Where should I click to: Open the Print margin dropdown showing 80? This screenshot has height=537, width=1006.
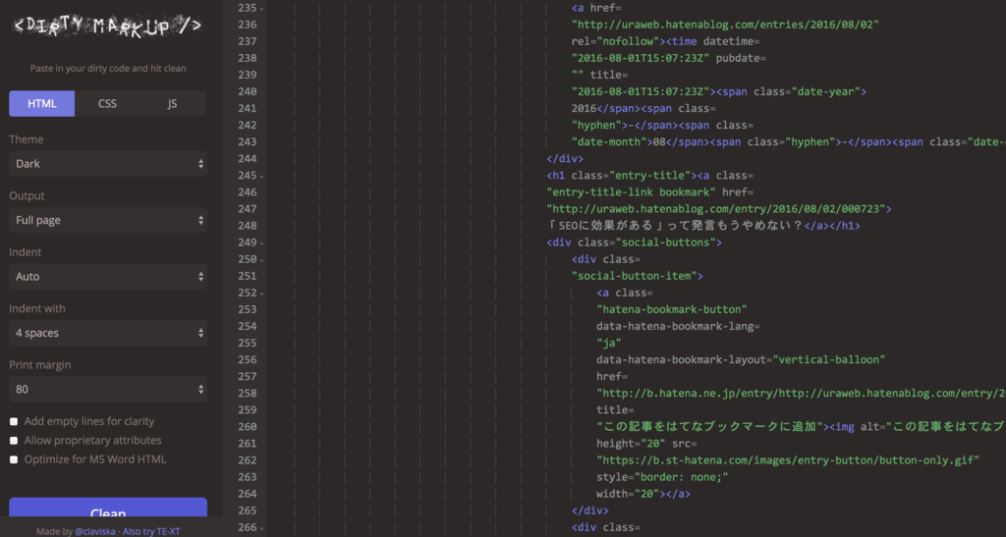108,389
